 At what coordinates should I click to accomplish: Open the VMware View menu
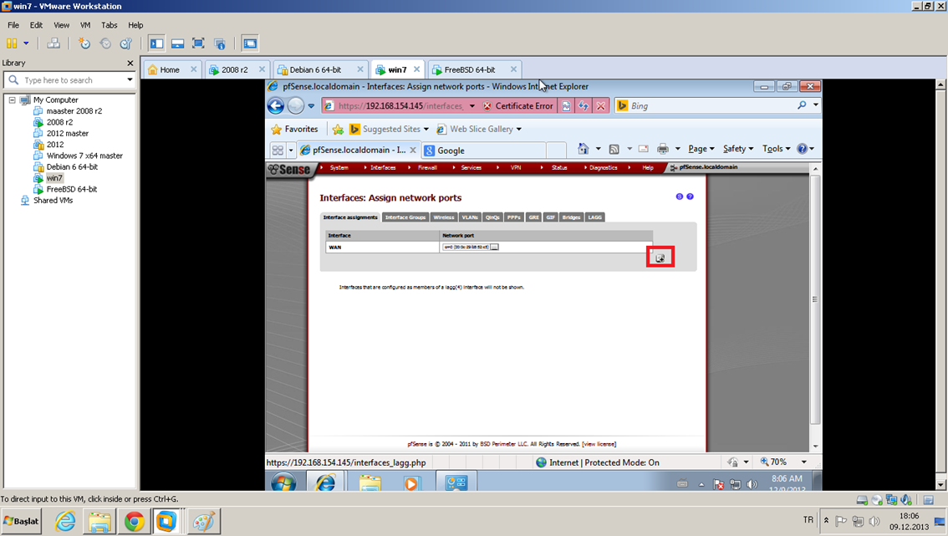[61, 25]
